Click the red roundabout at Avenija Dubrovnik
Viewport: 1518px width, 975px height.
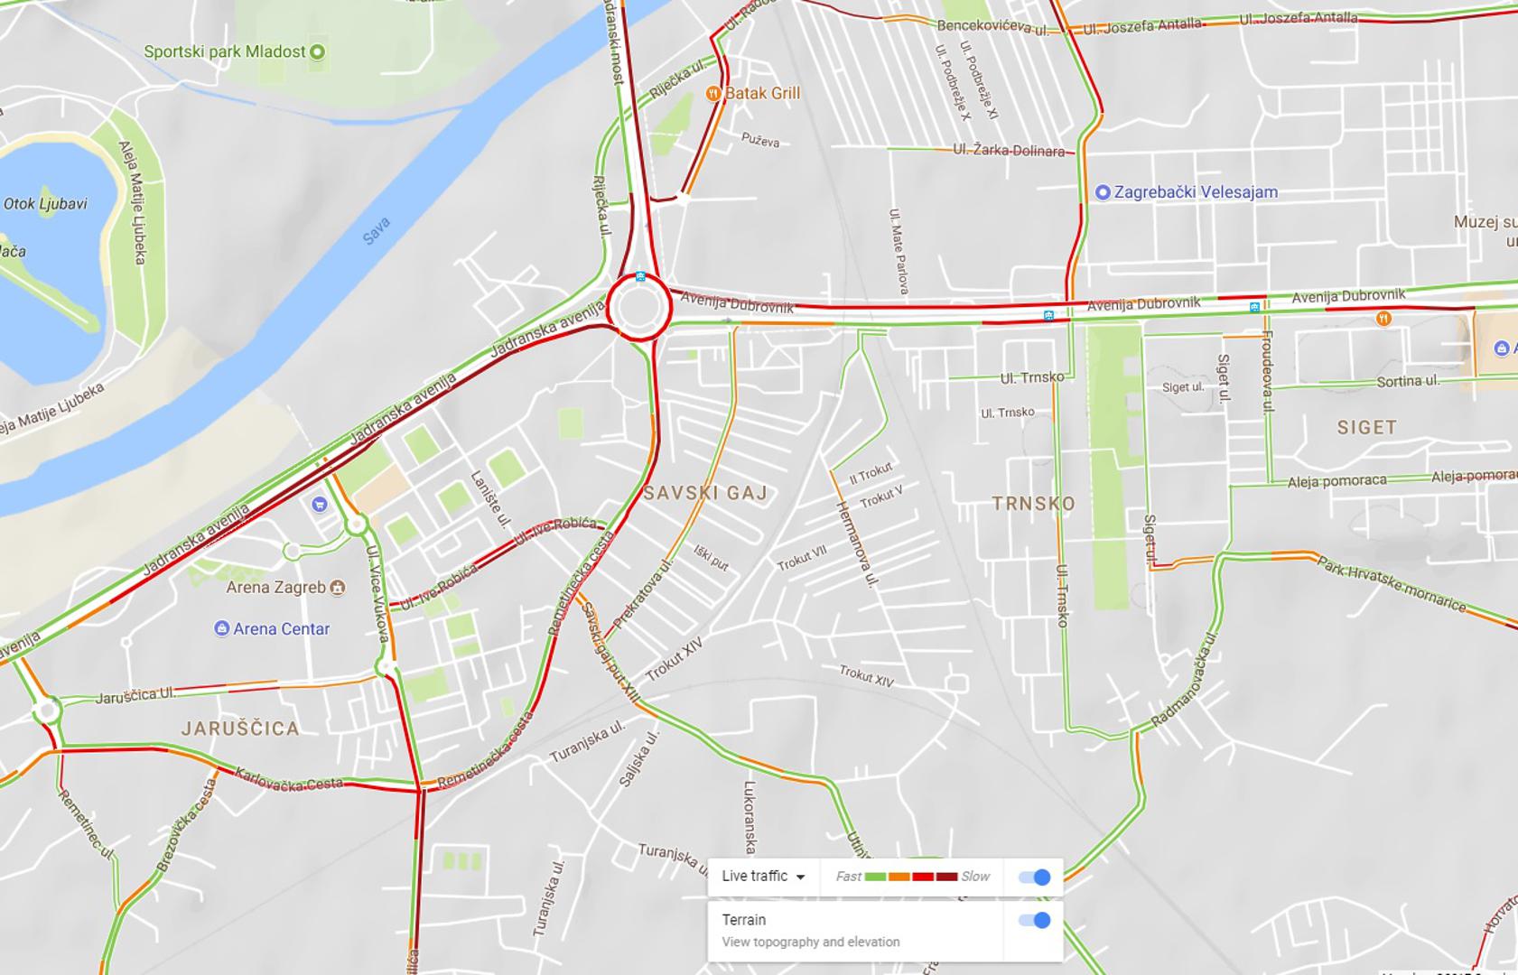[639, 308]
